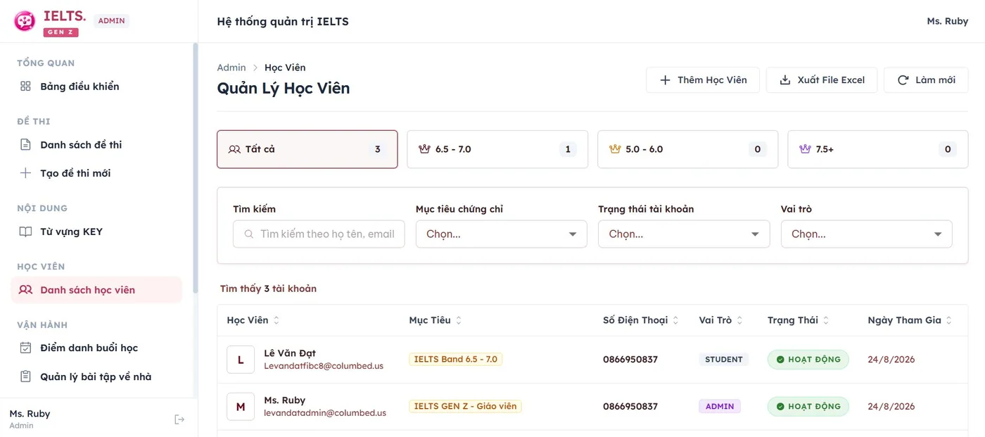The width and height of the screenshot is (985, 437).
Task: Click the IELTS Gen Z logo icon
Action: click(25, 21)
